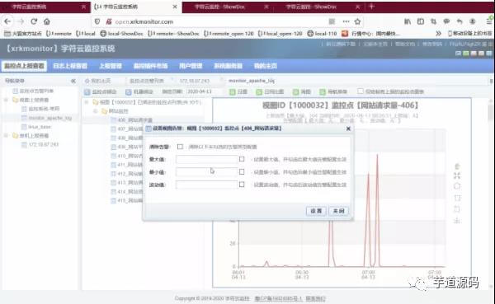The height and width of the screenshot is (304, 495).
Task: Enable the 最大值 alarm checkbox
Action: point(242,159)
